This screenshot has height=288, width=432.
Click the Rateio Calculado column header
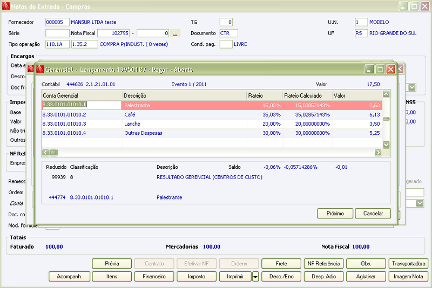click(308, 95)
